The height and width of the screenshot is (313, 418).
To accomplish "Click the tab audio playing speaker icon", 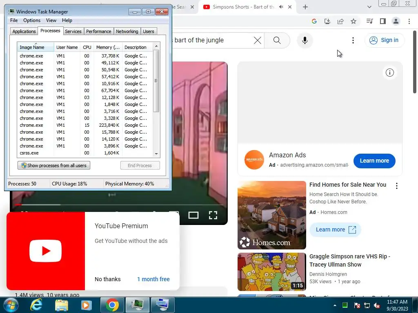I will [x=281, y=7].
